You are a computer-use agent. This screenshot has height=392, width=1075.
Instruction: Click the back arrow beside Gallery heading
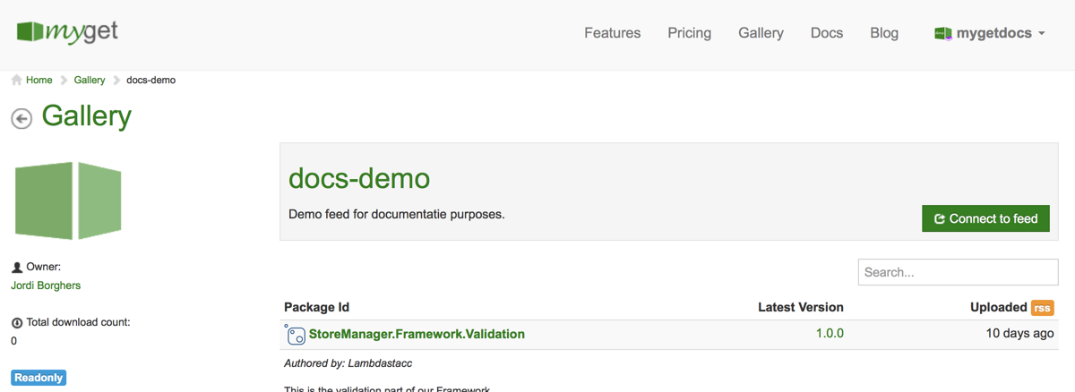tap(21, 118)
